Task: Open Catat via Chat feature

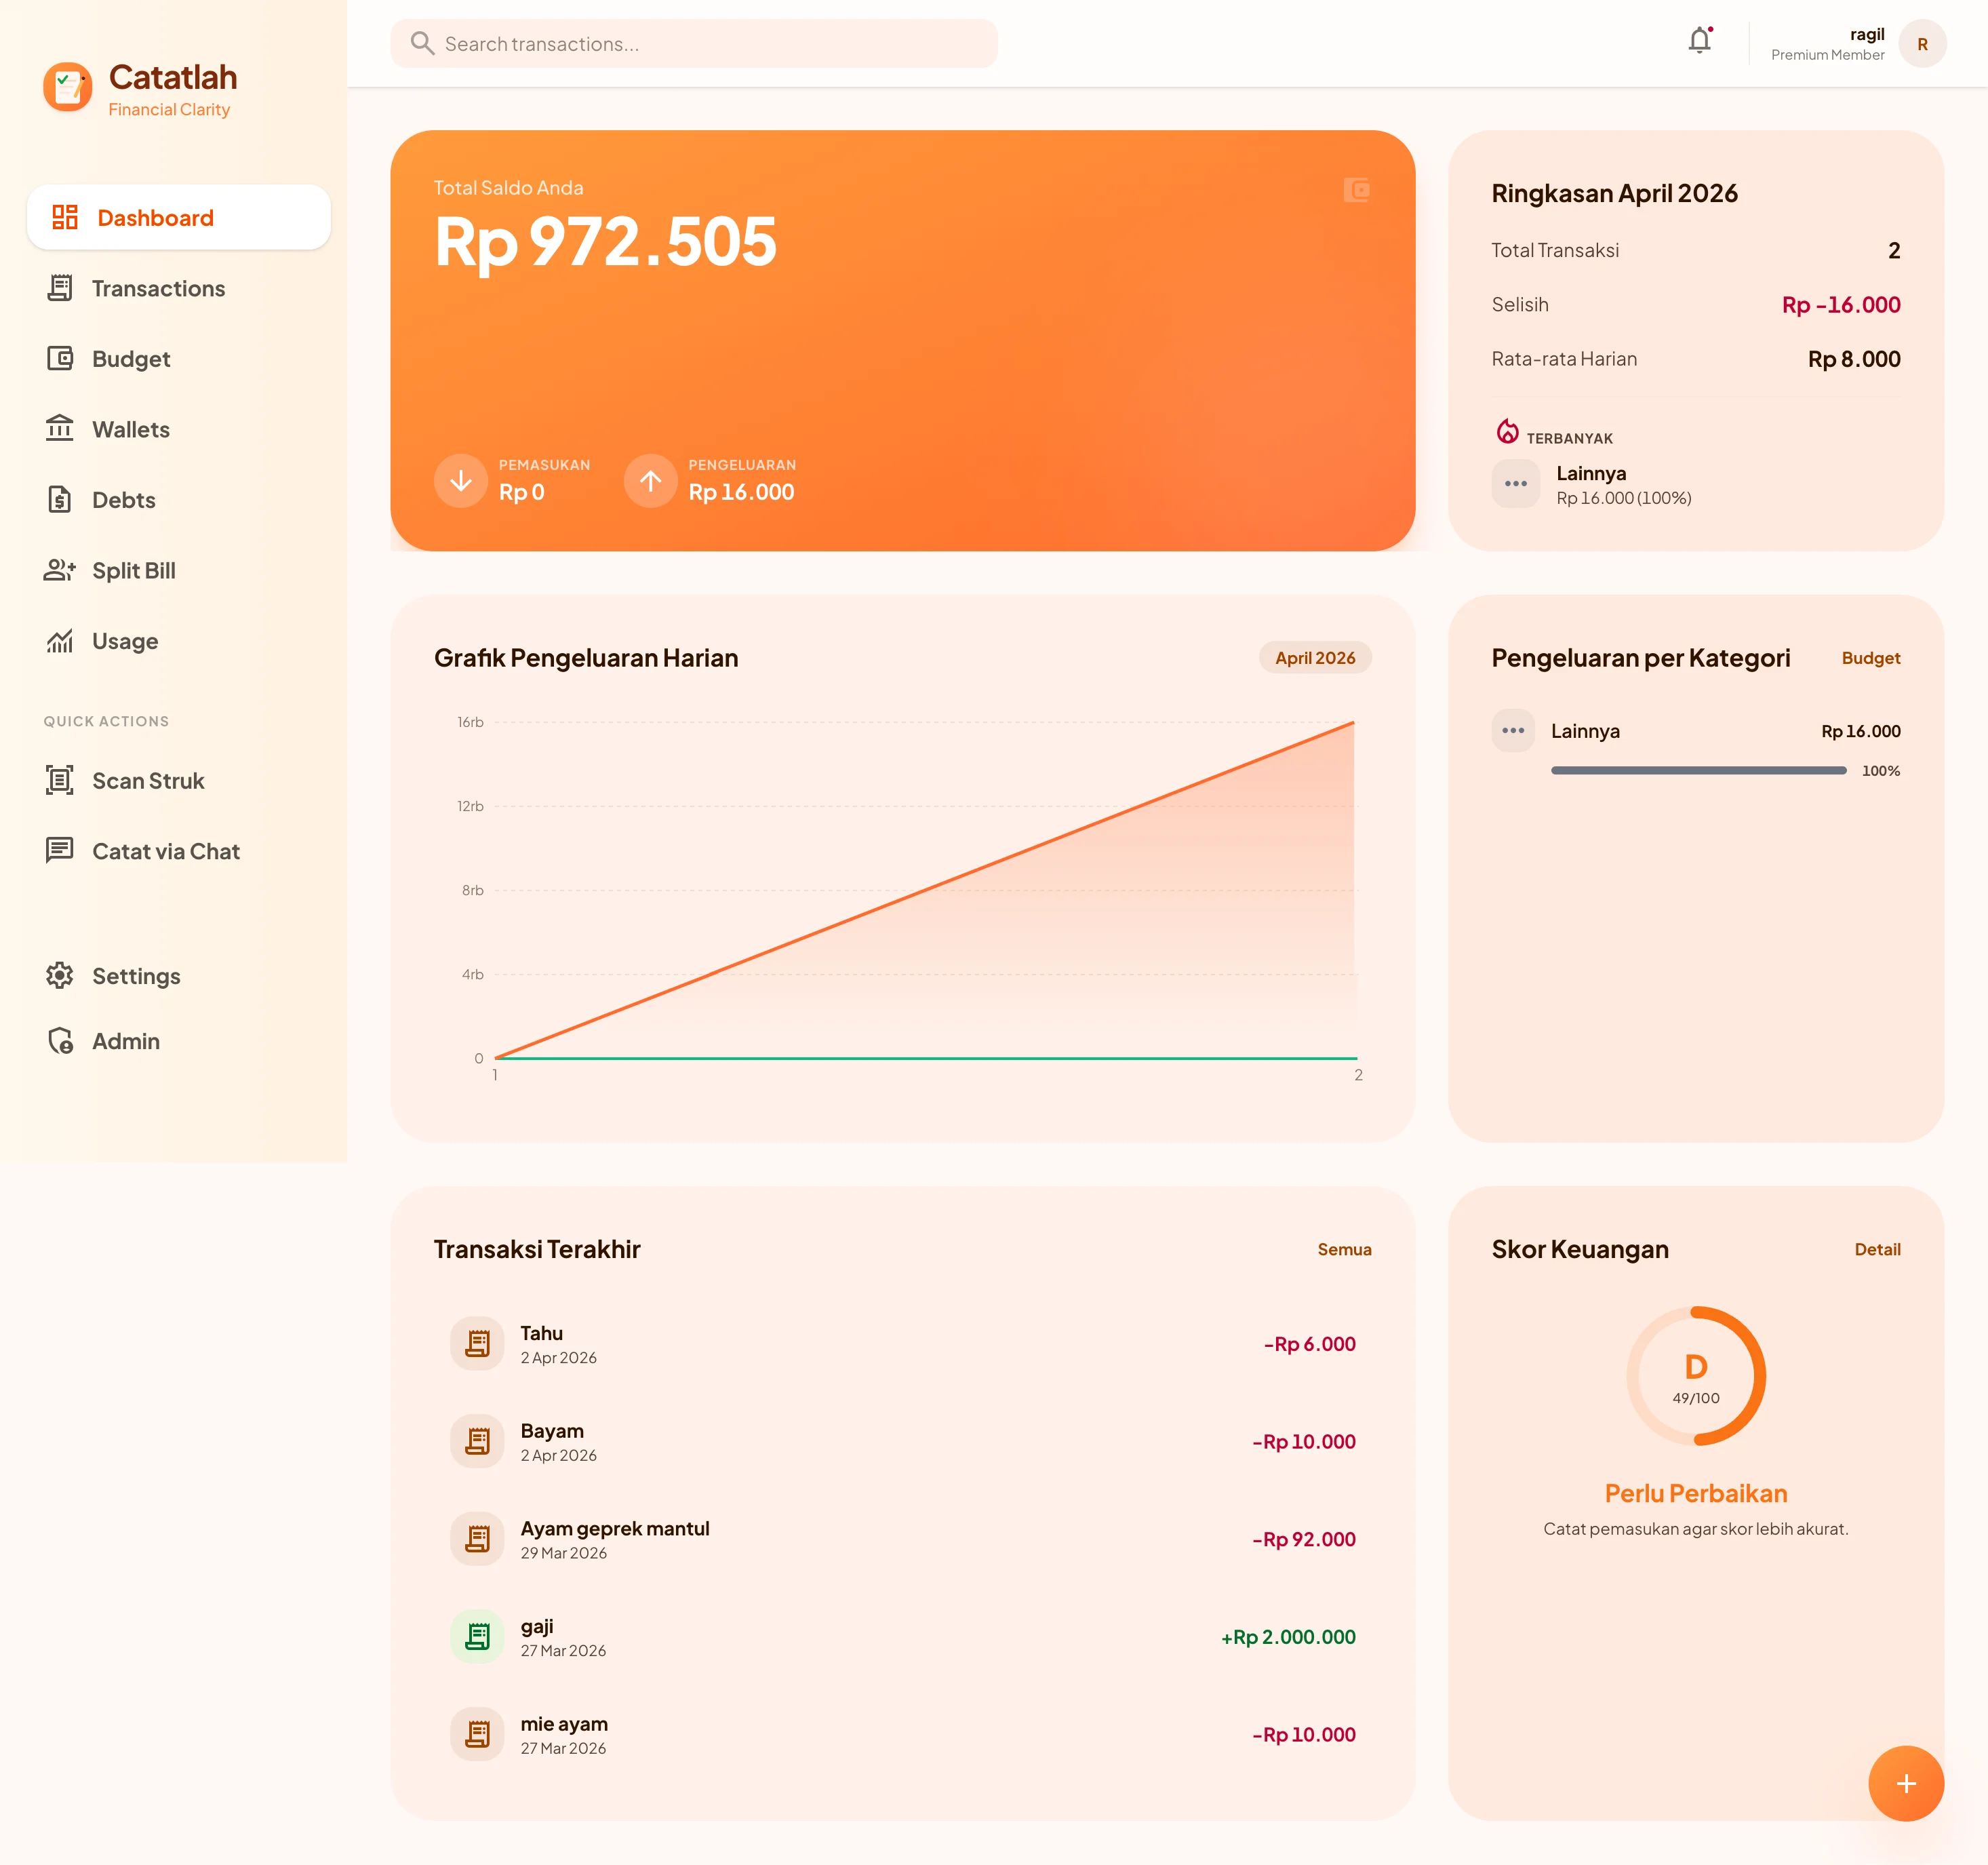Action: (165, 851)
